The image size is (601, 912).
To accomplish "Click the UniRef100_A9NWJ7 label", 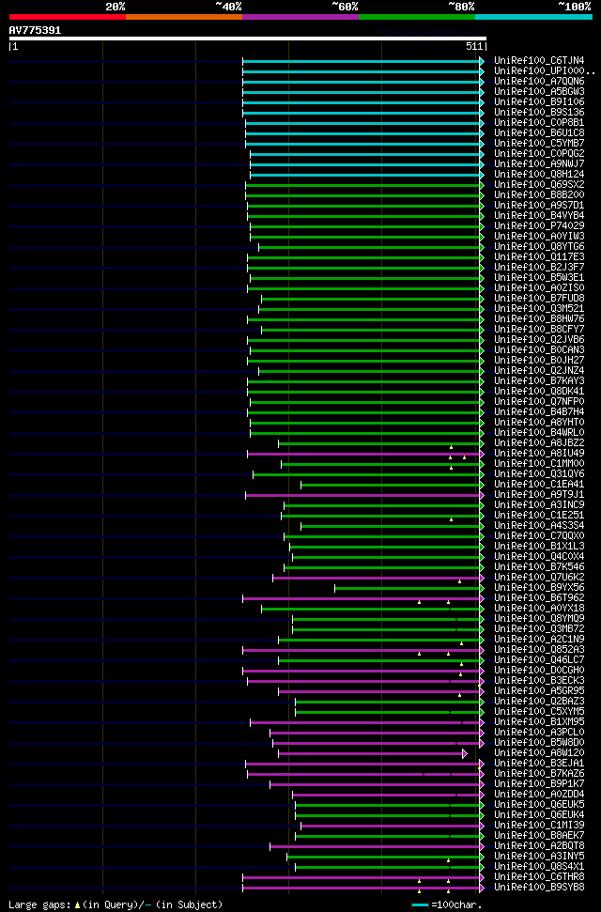I will coord(539,164).
